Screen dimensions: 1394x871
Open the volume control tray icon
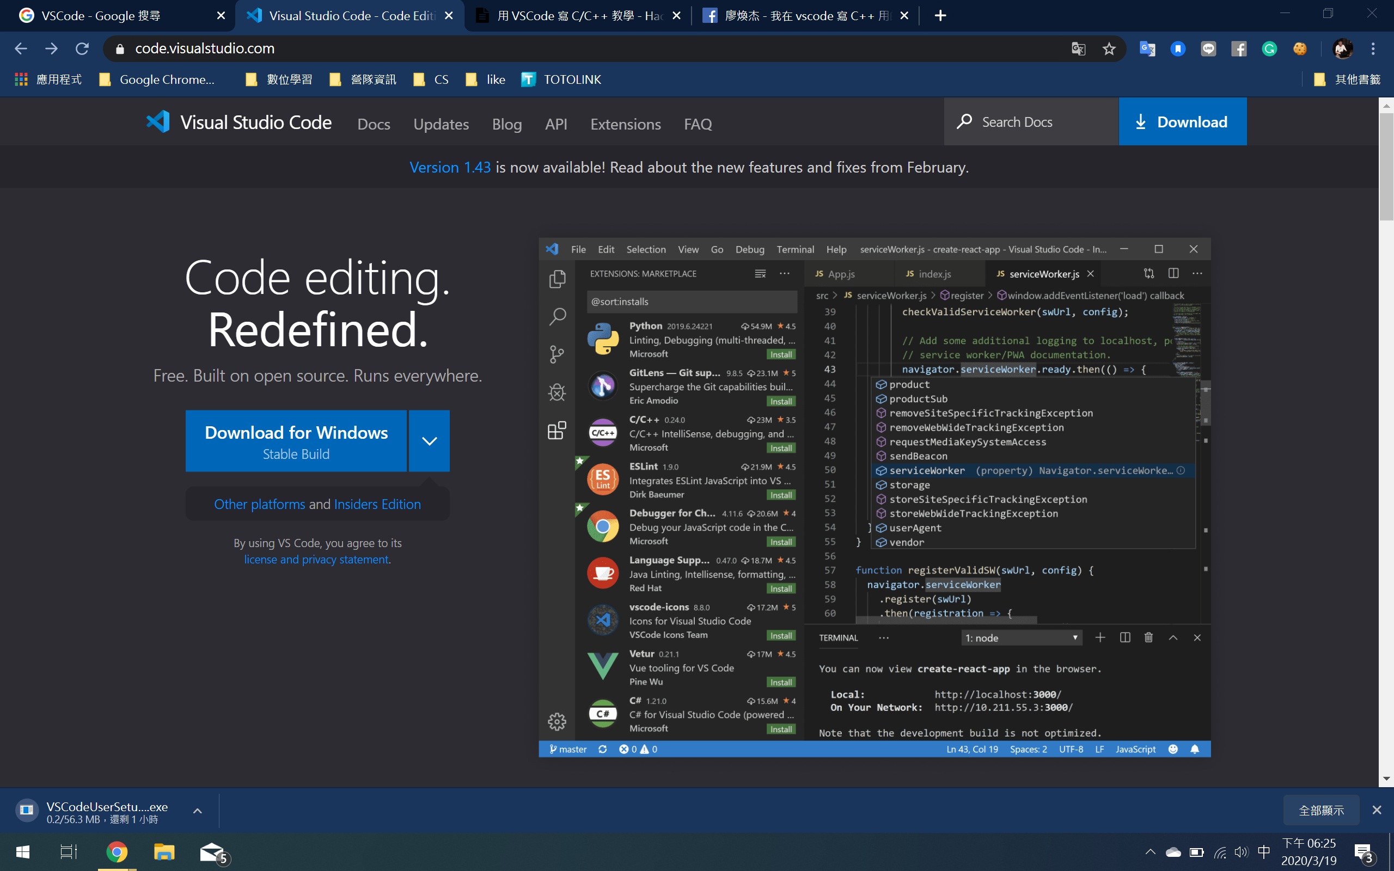point(1242,852)
